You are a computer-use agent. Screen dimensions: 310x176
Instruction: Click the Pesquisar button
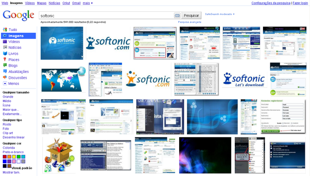[x=191, y=16]
